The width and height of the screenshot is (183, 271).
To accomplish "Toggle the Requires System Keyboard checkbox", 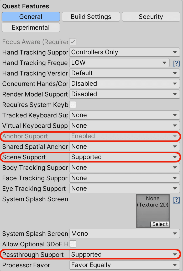I will 73,105.
